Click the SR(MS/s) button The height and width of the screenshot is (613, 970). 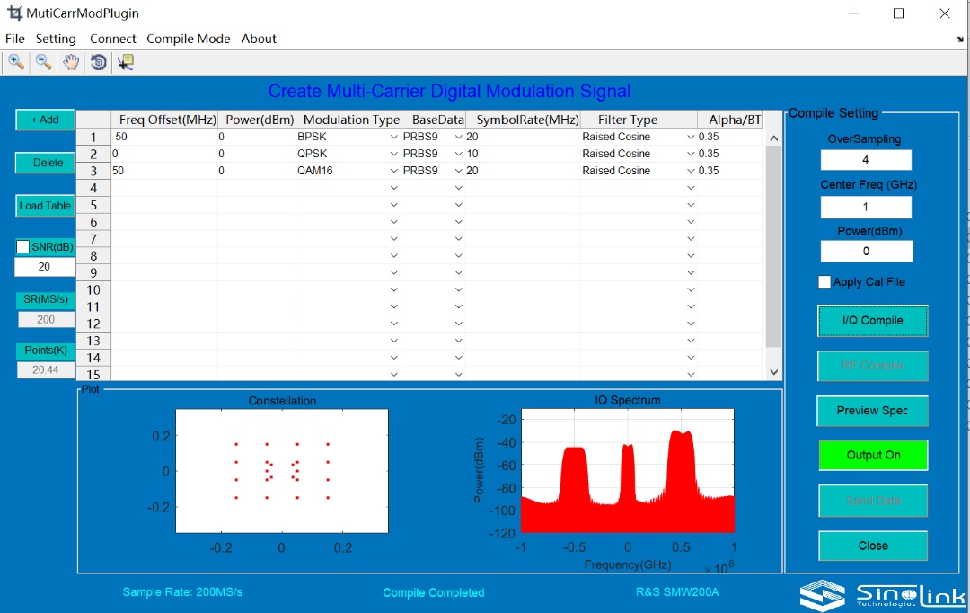[45, 299]
